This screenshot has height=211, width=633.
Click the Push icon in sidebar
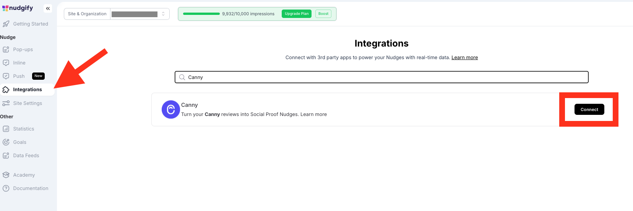point(6,76)
